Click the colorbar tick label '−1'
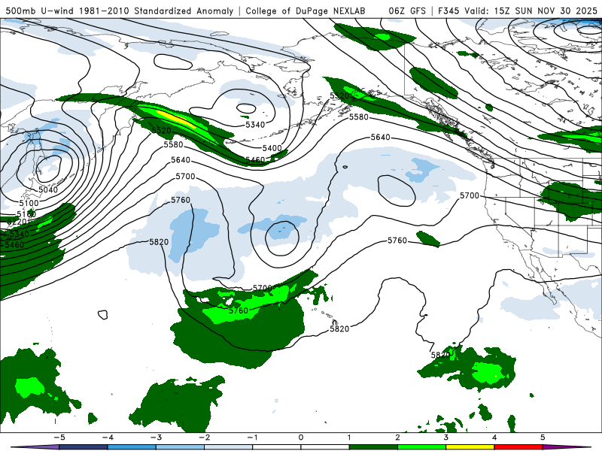 click(252, 437)
